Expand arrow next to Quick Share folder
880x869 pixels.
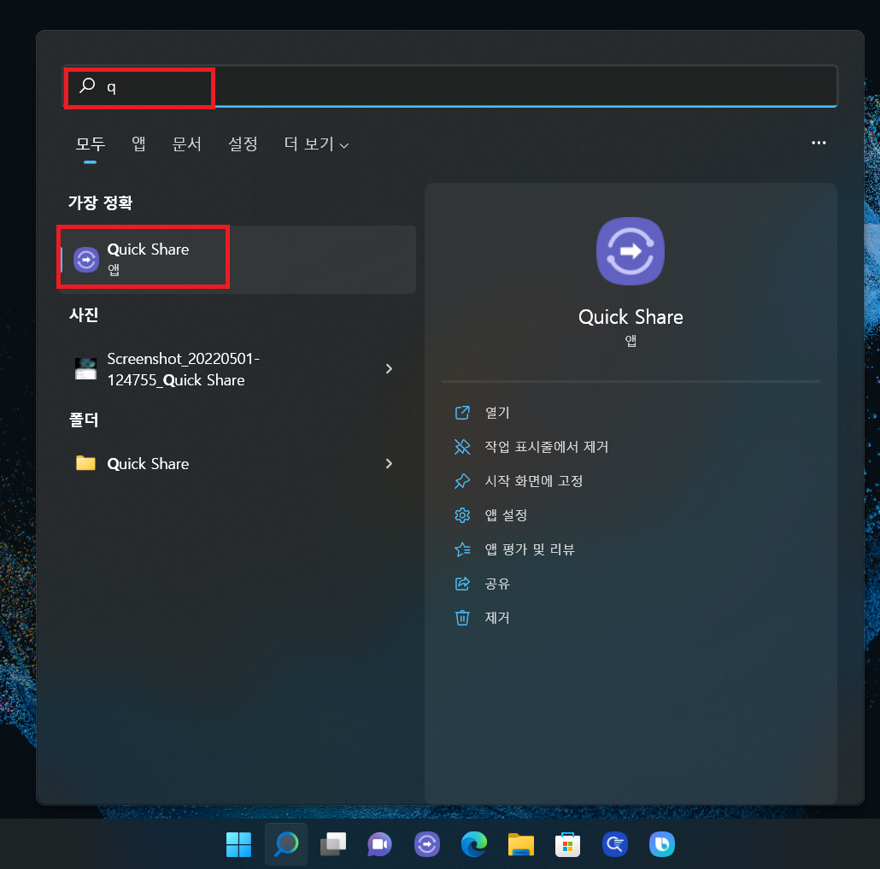389,464
